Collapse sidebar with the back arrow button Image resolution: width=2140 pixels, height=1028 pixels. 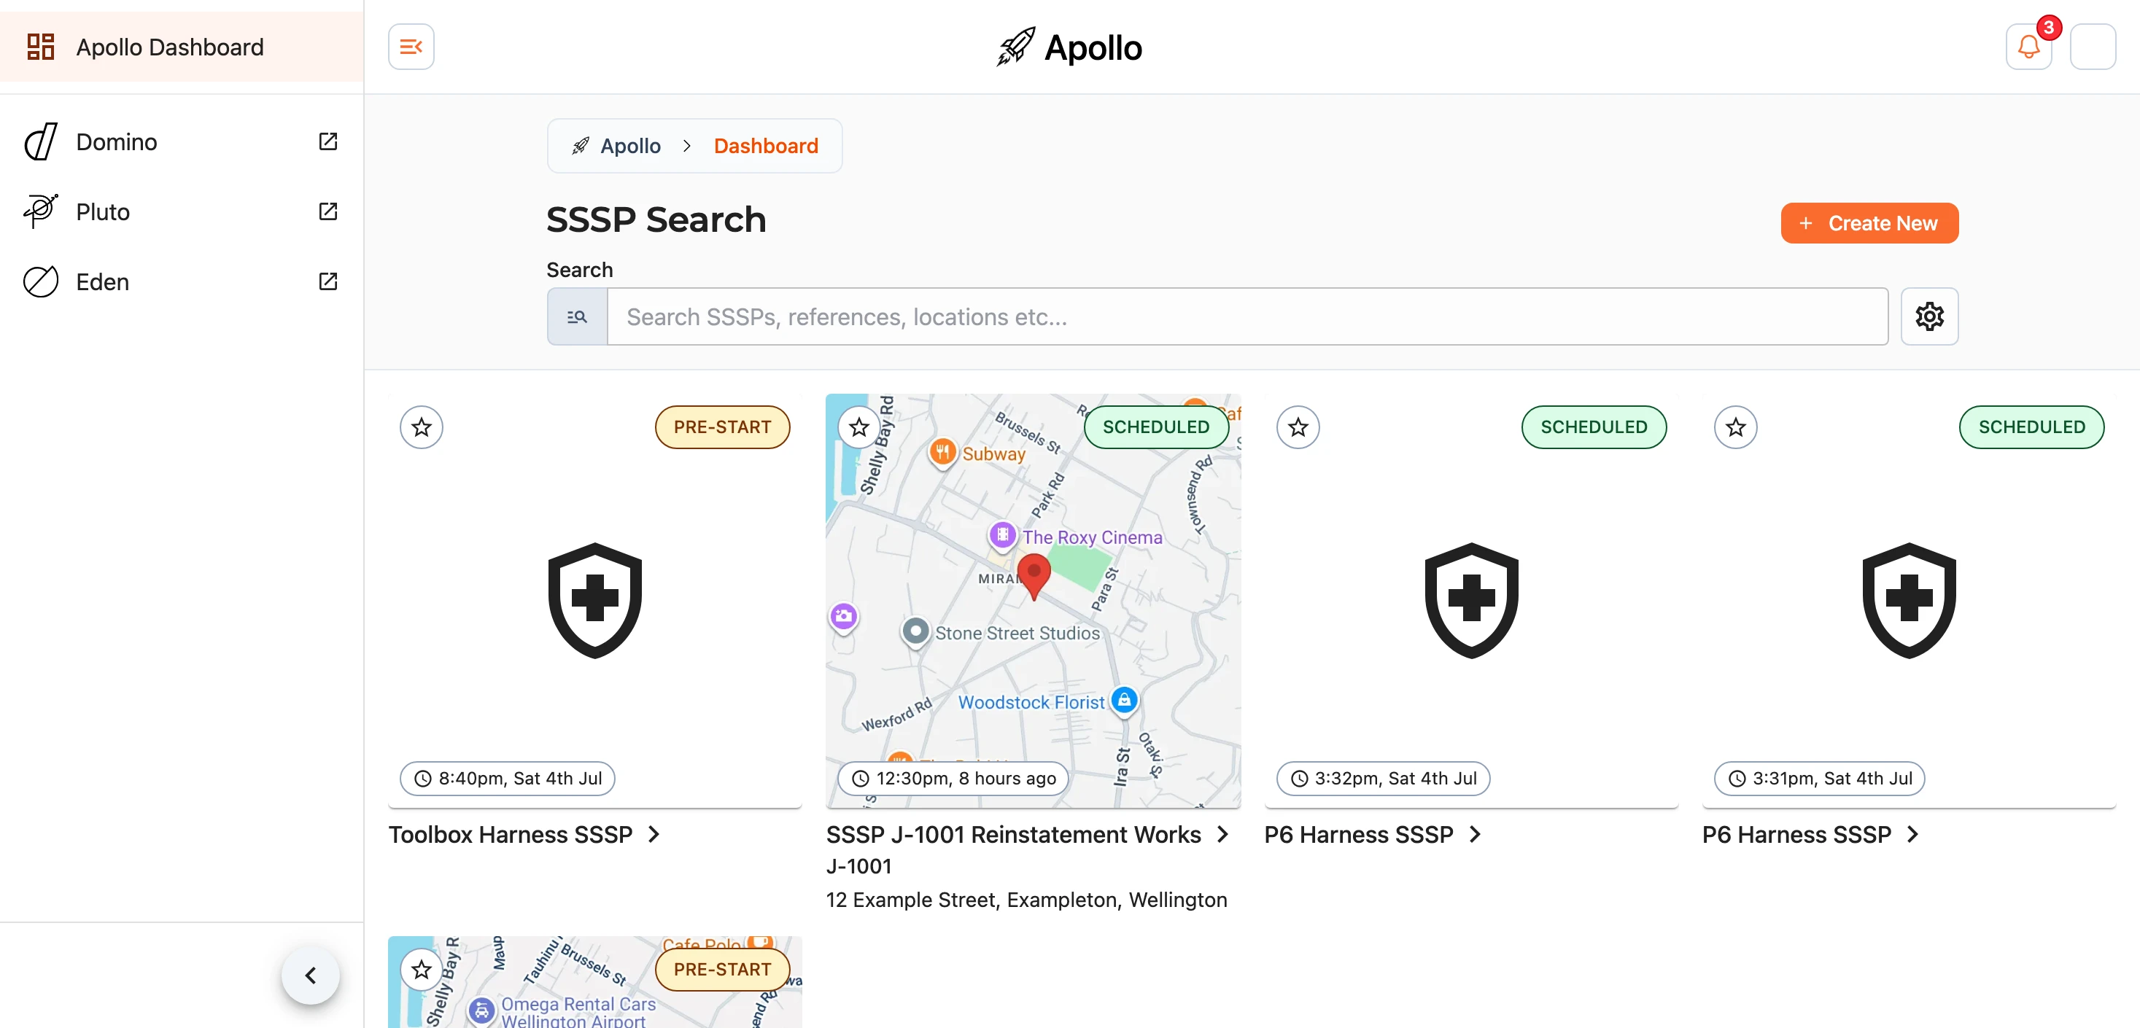click(x=310, y=975)
